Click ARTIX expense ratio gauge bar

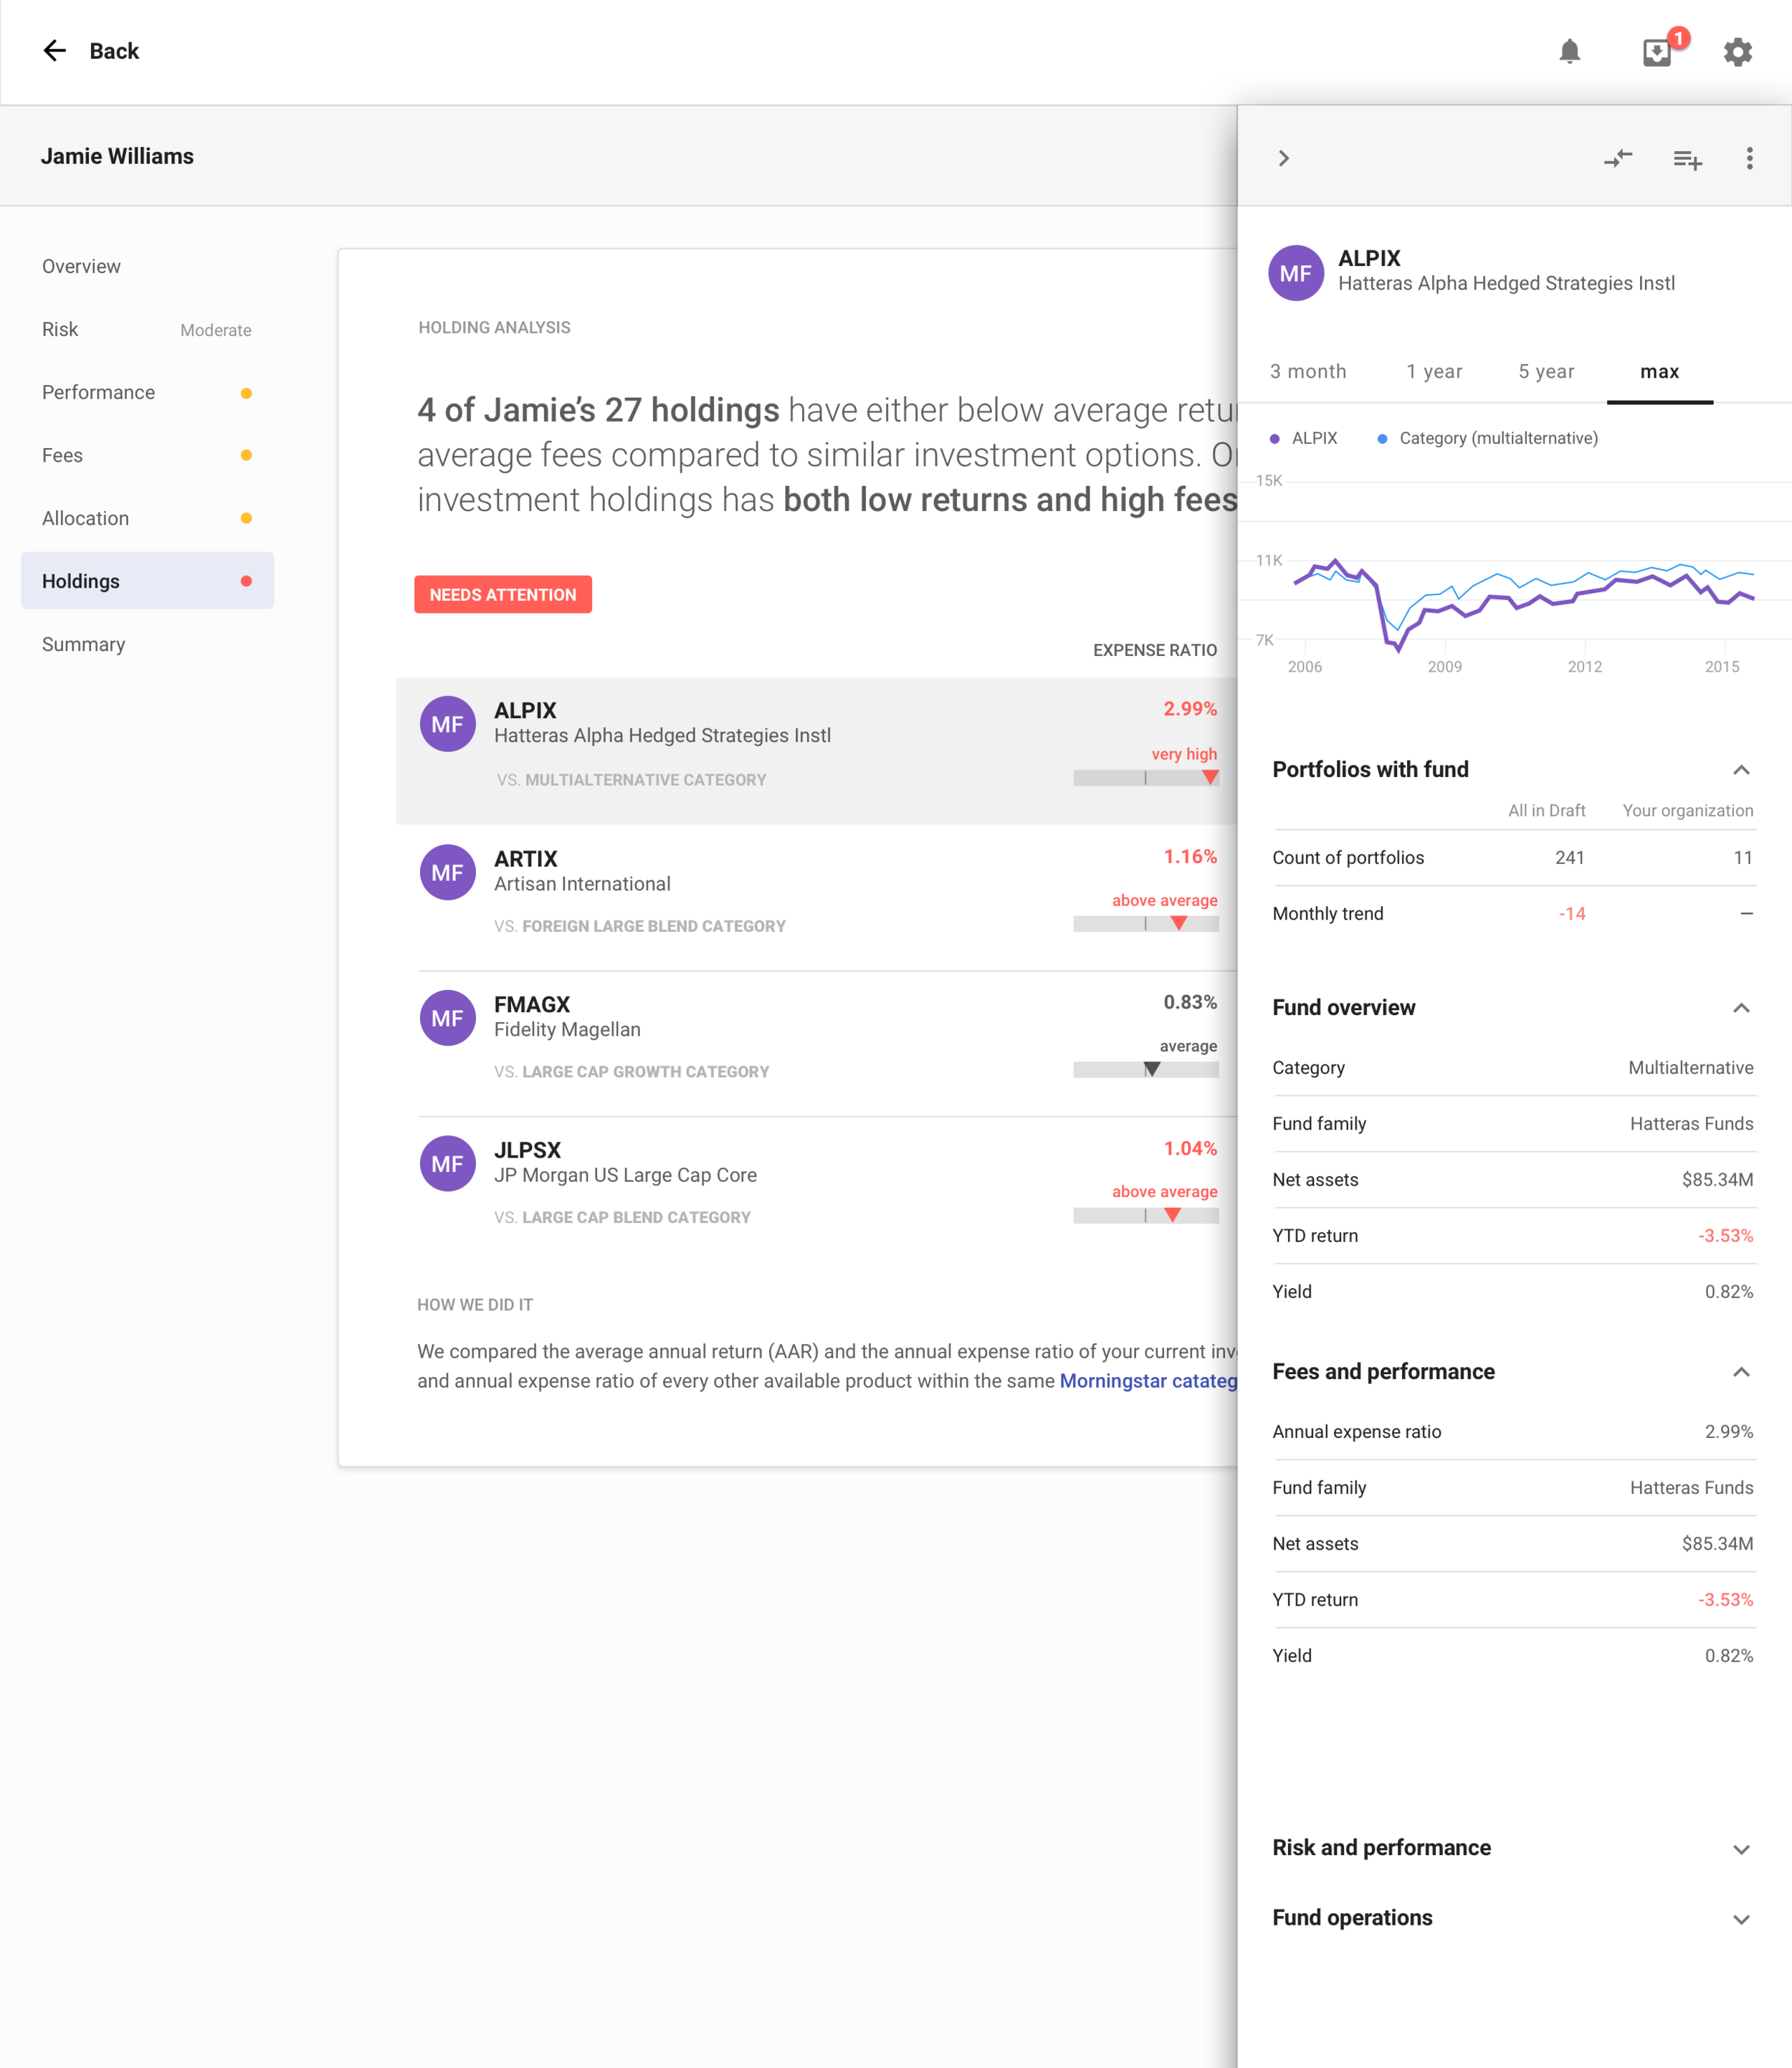click(x=1146, y=923)
